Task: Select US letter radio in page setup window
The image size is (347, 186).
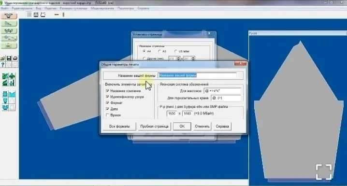Action: [x=176, y=51]
